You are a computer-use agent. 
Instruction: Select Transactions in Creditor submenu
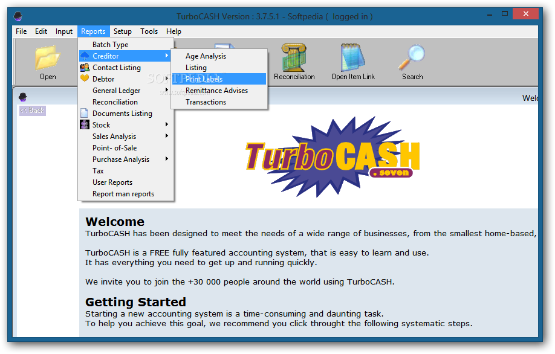[x=219, y=102]
